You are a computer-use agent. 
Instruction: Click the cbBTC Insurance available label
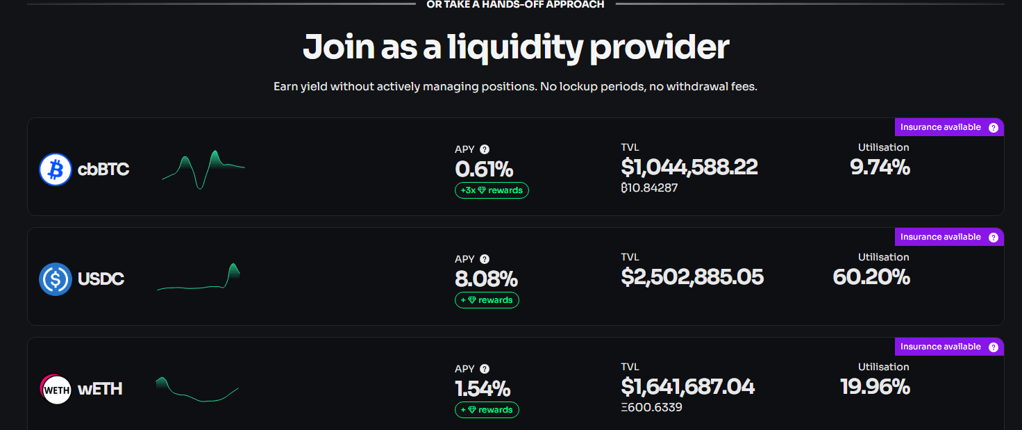940,128
